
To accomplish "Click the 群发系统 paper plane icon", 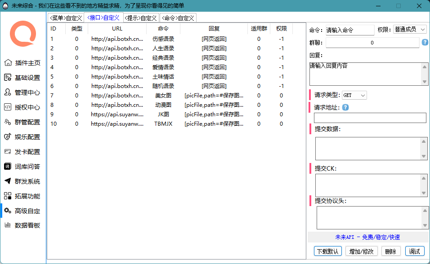I will 8,181.
